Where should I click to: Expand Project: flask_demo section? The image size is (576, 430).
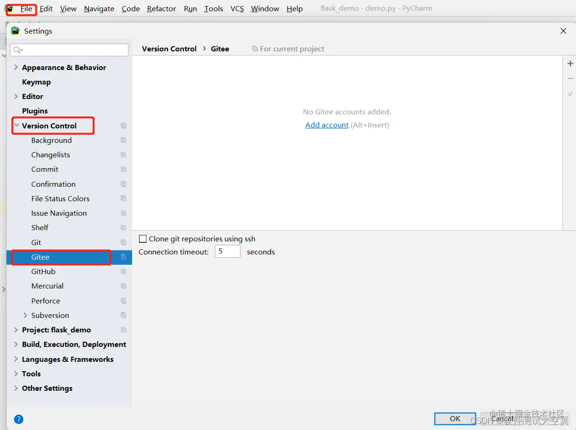(x=16, y=330)
